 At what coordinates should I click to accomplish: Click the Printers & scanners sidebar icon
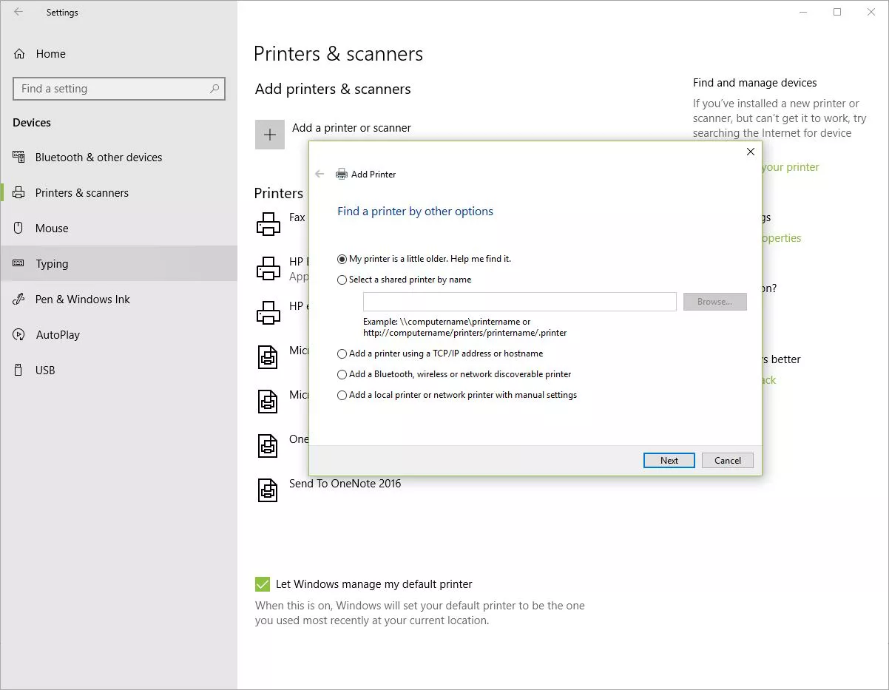19,193
